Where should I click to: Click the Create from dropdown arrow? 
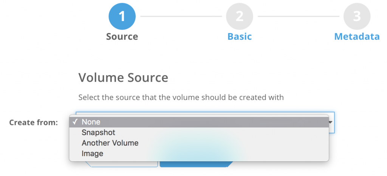tap(331, 122)
